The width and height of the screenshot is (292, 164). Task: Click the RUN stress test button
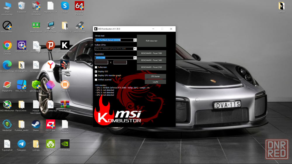pyautogui.click(x=151, y=41)
